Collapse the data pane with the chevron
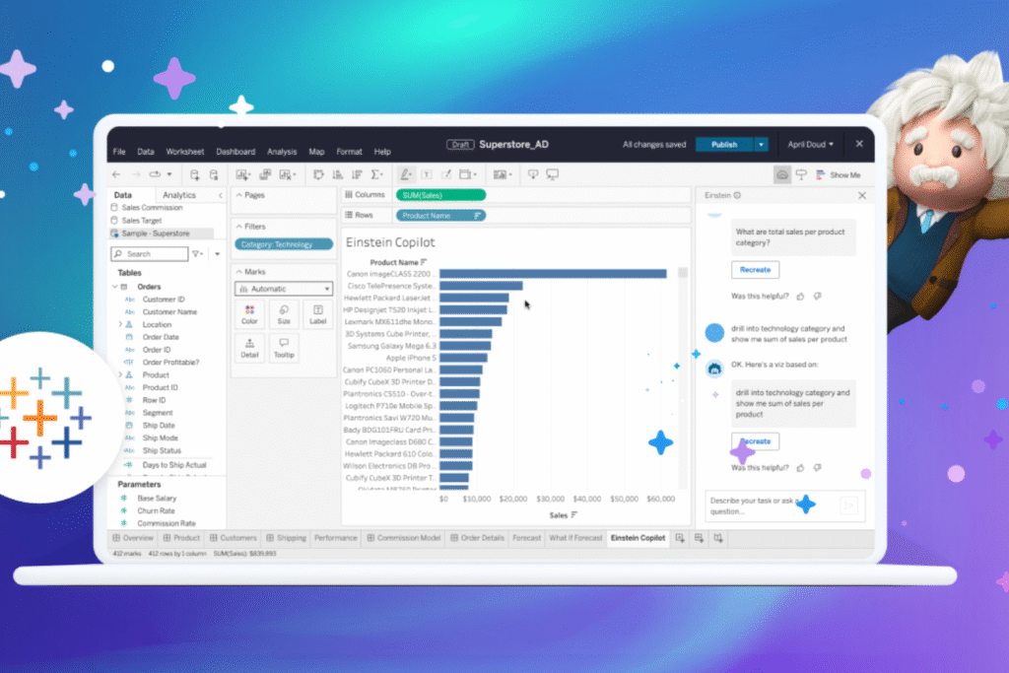Viewport: 1009px width, 673px height. pyautogui.click(x=220, y=195)
